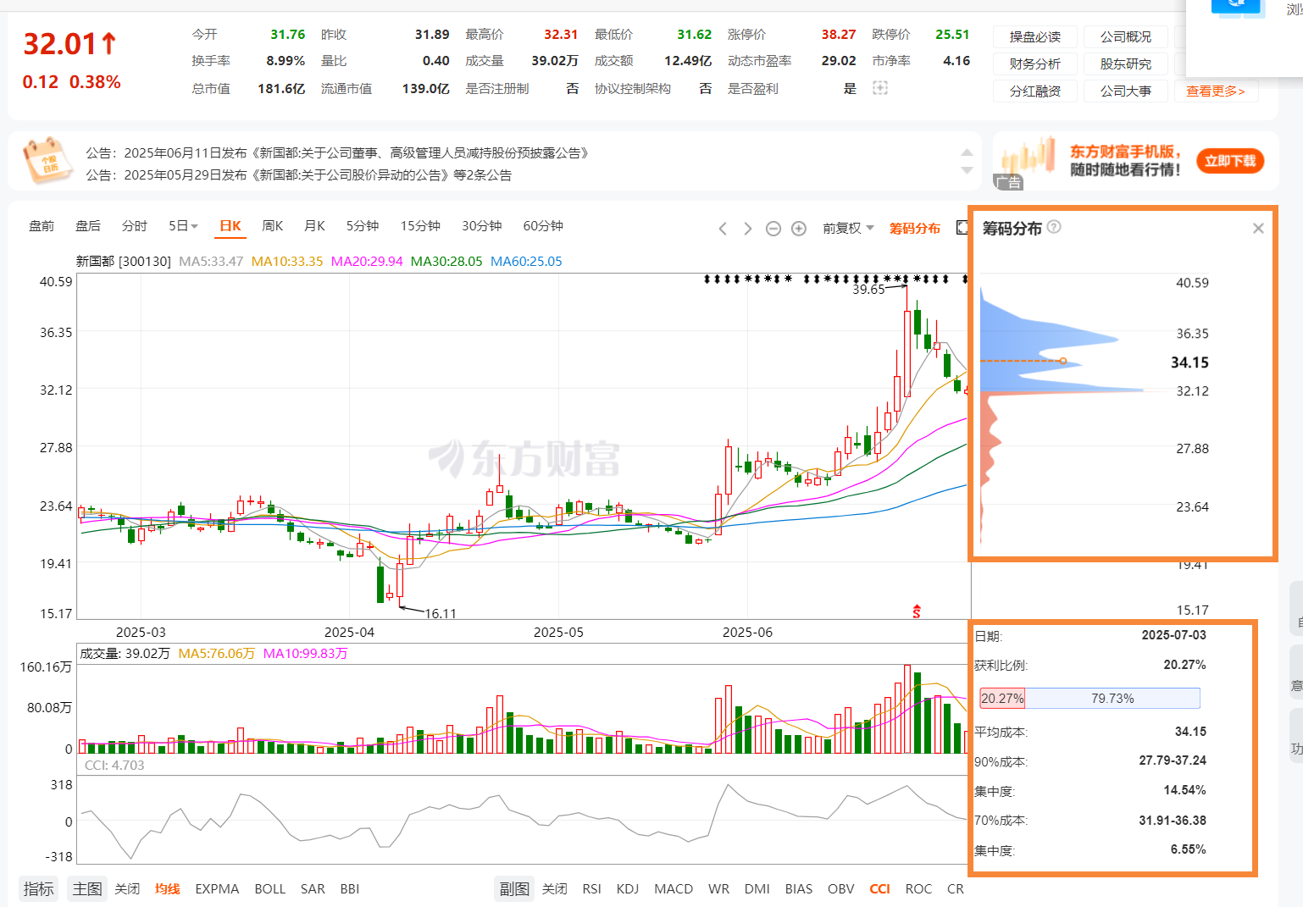The height and width of the screenshot is (907, 1303).
Task: Select CR sub-chart indicator
Action: pyautogui.click(x=956, y=889)
